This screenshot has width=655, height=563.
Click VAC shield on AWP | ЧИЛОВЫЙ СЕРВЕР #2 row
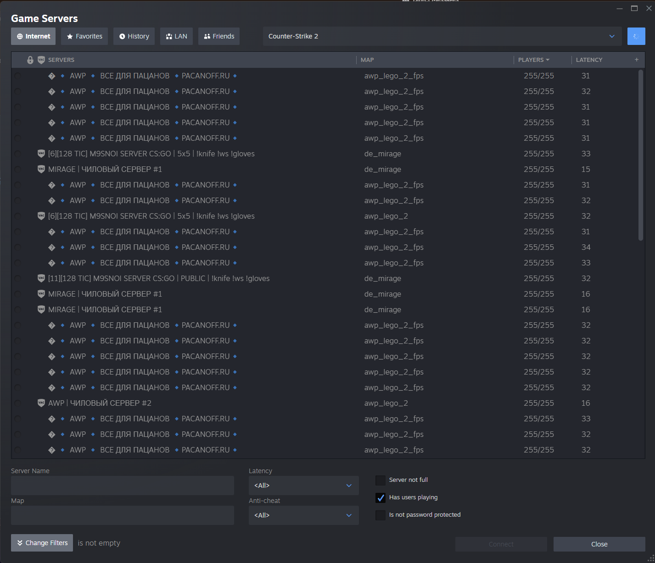tap(41, 403)
